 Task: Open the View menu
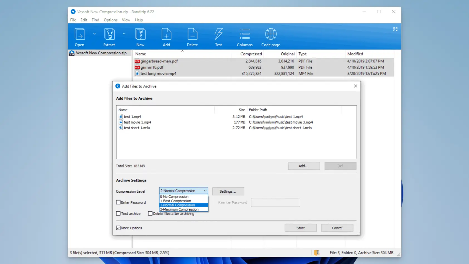(126, 20)
